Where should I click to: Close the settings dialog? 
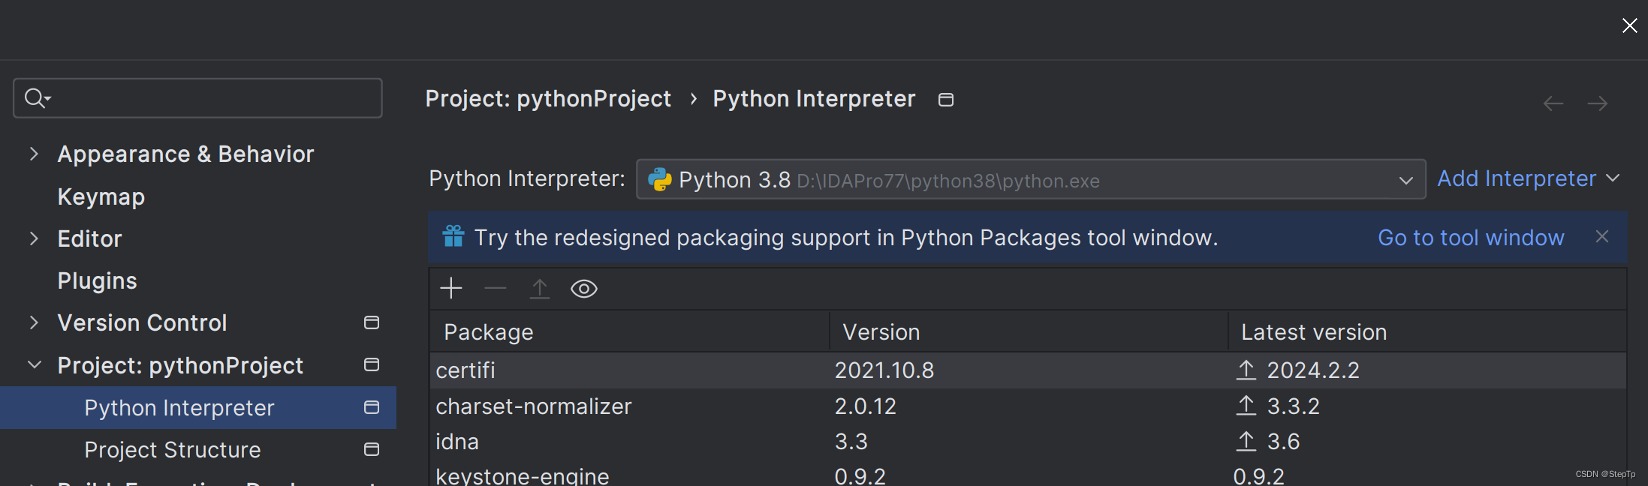pyautogui.click(x=1630, y=25)
